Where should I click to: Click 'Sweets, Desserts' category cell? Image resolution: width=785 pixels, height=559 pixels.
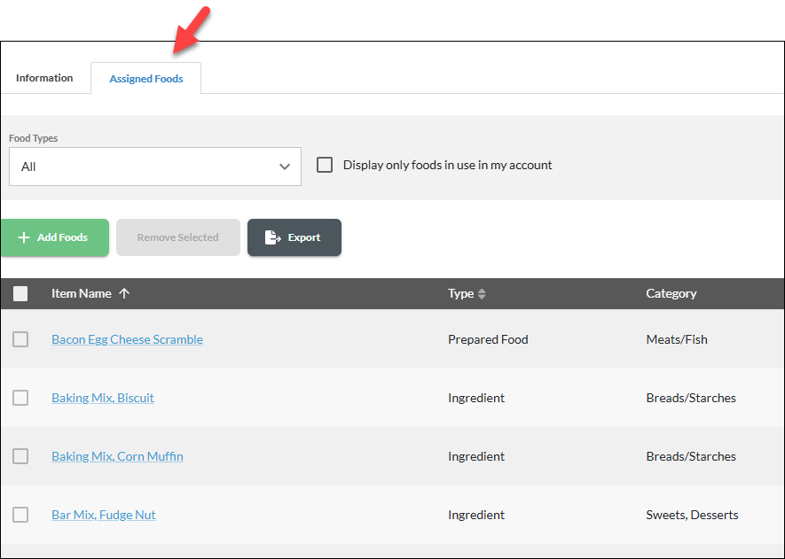click(x=692, y=515)
